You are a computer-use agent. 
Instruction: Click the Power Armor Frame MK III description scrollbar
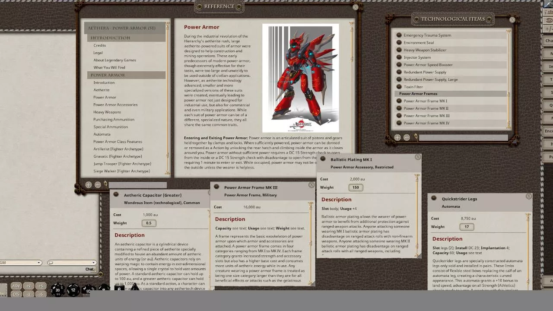click(311, 244)
